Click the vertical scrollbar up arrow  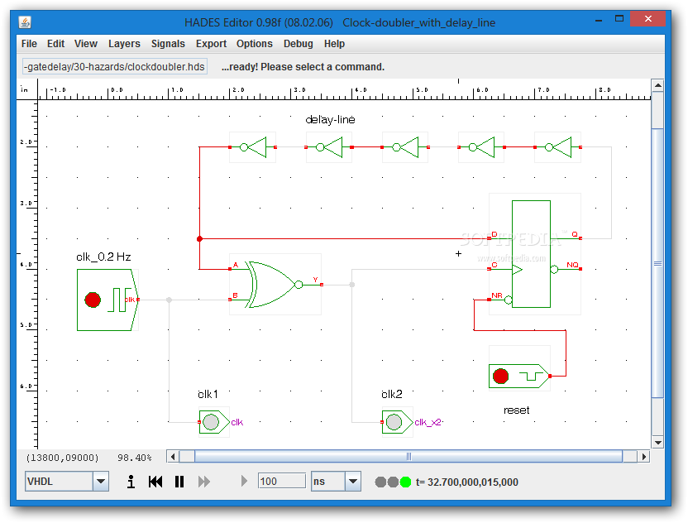(657, 85)
